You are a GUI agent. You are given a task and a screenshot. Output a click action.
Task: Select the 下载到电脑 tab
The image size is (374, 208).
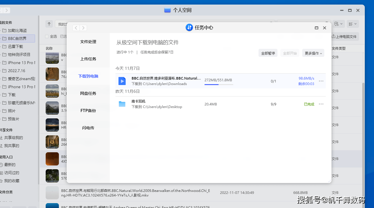(88, 76)
